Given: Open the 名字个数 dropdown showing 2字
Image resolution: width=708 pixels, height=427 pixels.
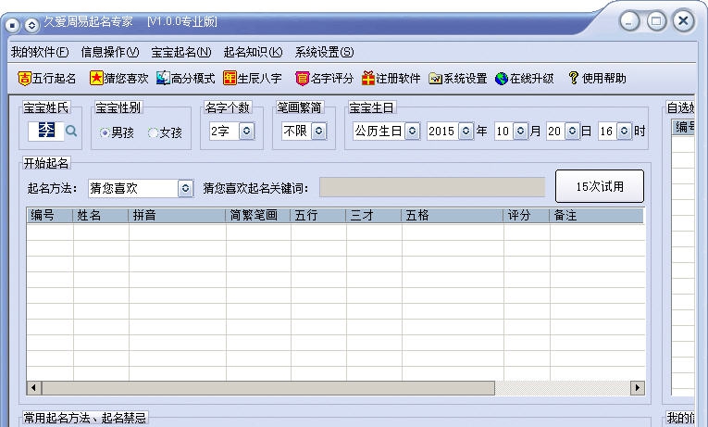Looking at the screenshot, I should pyautogui.click(x=246, y=131).
